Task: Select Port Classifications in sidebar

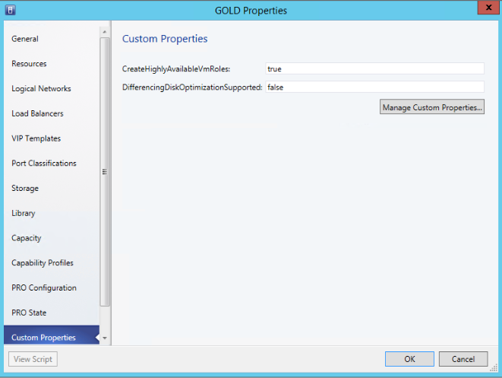Action: click(x=43, y=164)
